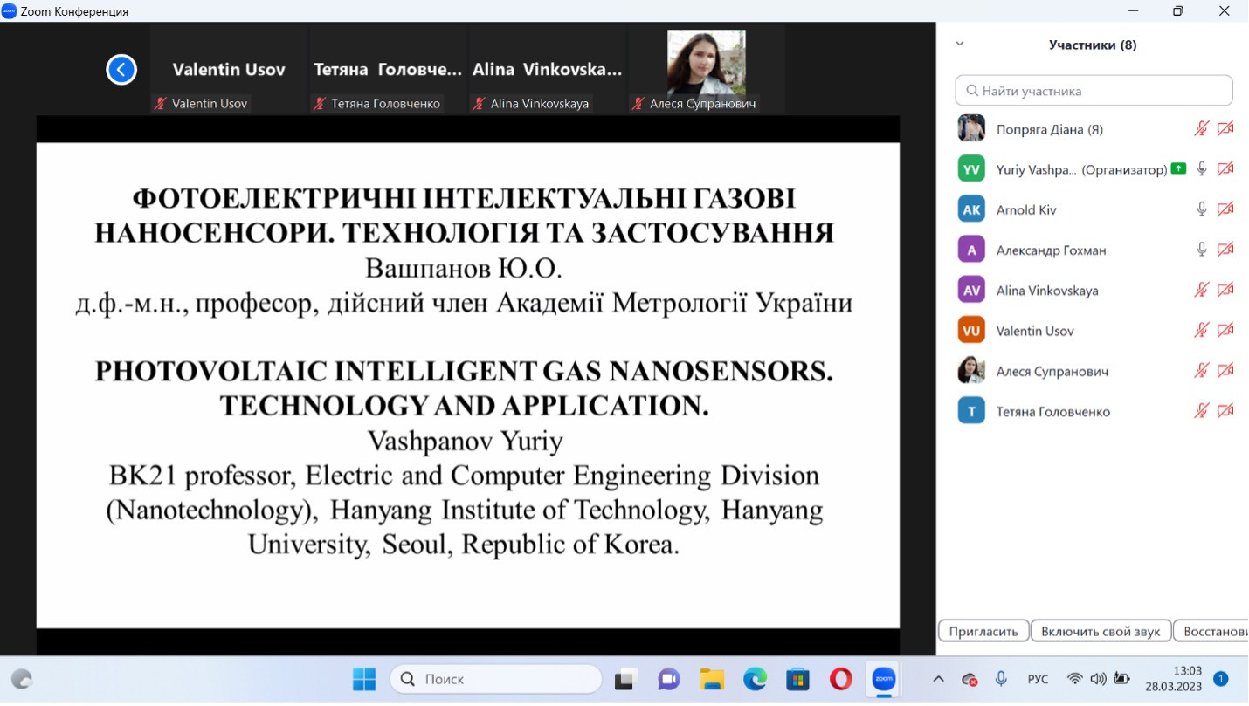Click the muted microphone icon for Попряга Діана
Viewport: 1249px width, 706px height.
pyautogui.click(x=1202, y=129)
